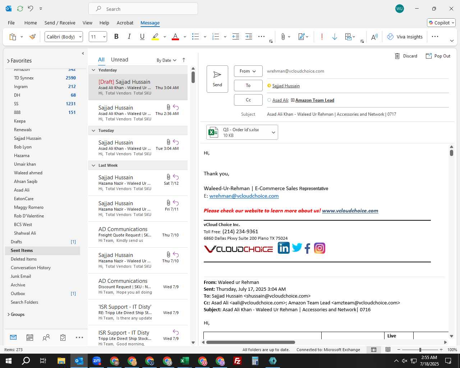The image size is (460, 368).
Task: Click the Cc recipients button
Action: 248,100
